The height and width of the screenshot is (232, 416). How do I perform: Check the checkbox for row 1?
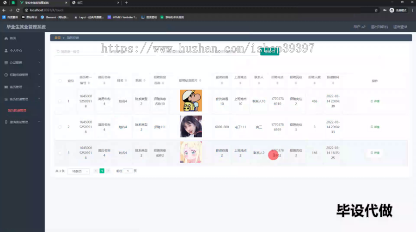click(x=60, y=101)
